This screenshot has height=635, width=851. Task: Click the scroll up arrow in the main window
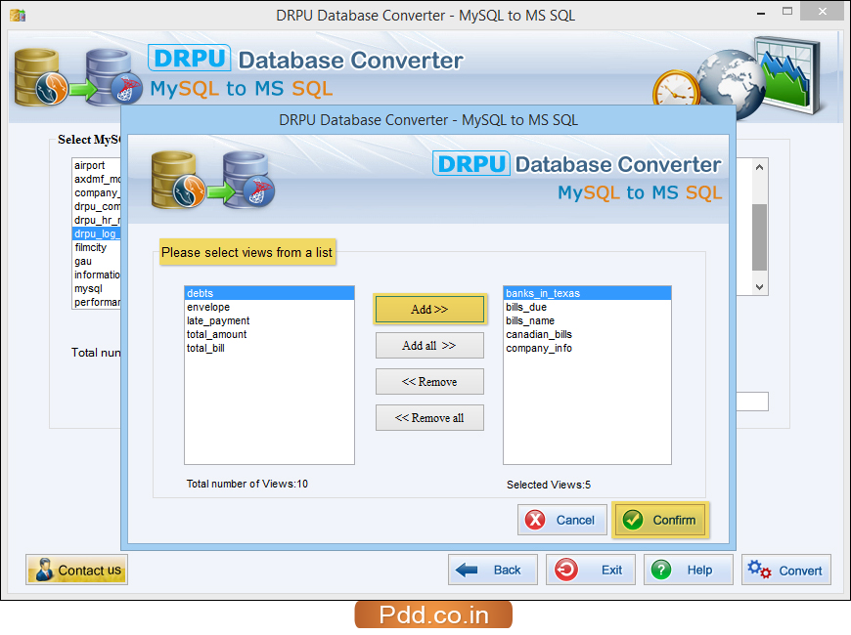point(759,167)
